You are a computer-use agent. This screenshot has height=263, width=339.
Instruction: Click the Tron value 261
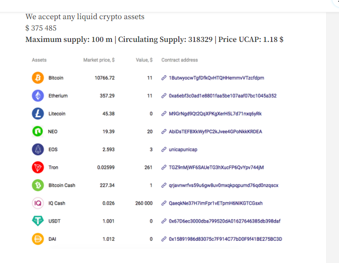[x=148, y=167]
